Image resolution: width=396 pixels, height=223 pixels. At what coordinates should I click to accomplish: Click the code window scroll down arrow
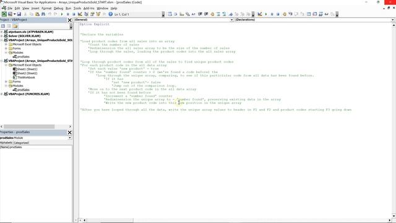coord(394,216)
